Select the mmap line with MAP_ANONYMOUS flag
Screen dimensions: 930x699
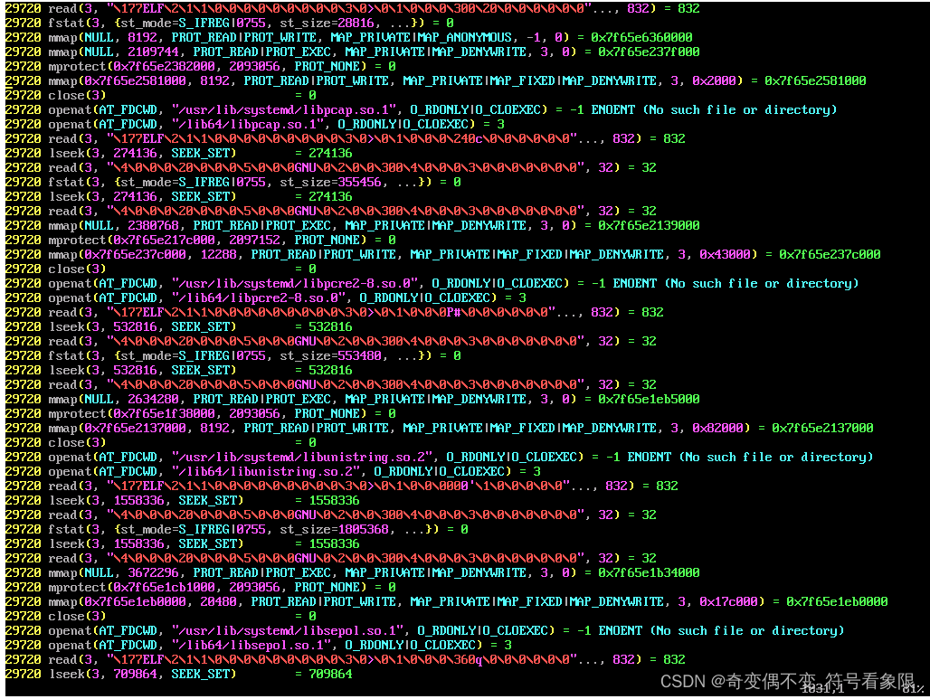(349, 37)
